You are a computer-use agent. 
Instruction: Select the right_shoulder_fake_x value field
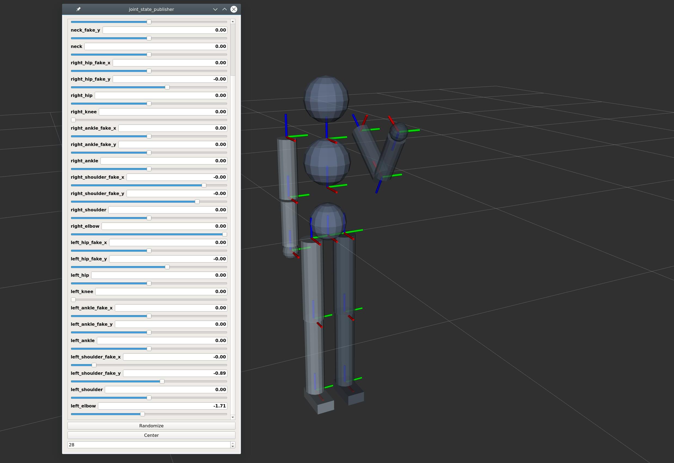tap(176, 177)
